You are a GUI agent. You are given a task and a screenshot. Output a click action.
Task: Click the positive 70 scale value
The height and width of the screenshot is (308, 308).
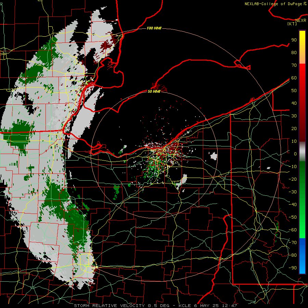click(x=294, y=65)
